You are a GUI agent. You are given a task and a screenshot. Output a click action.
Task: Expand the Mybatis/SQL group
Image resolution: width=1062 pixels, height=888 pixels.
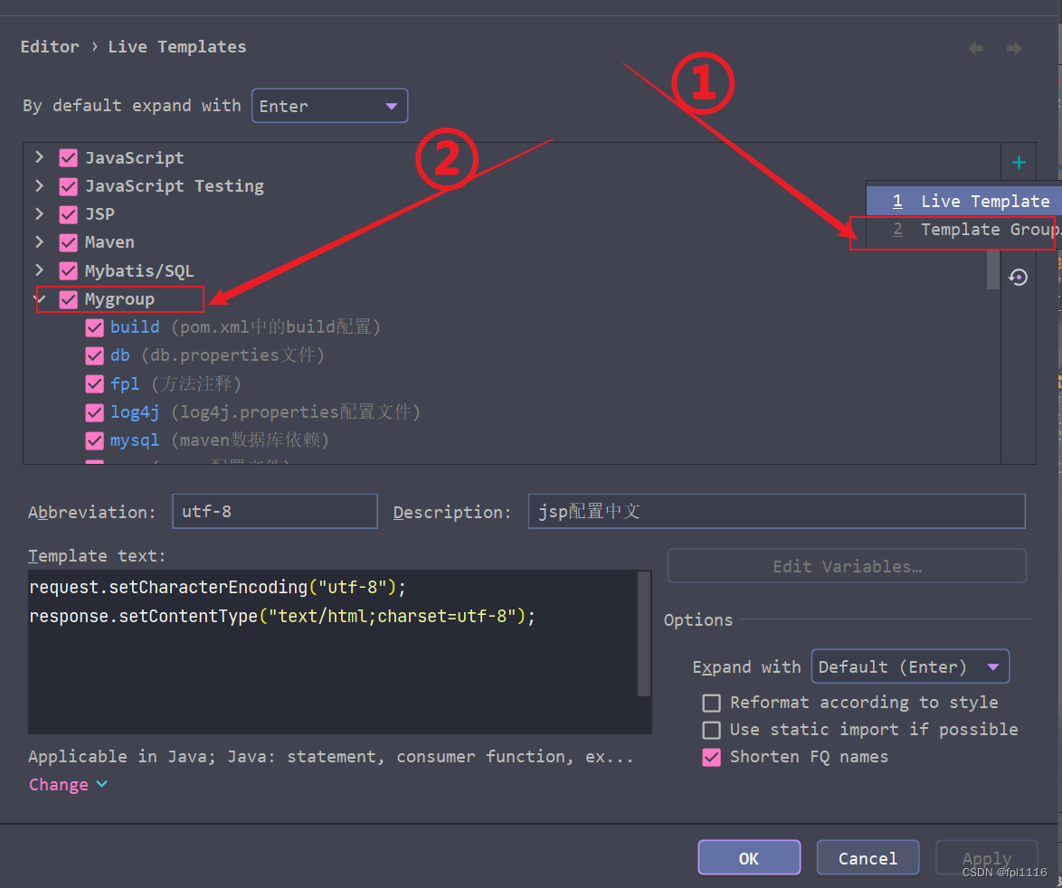click(39, 270)
